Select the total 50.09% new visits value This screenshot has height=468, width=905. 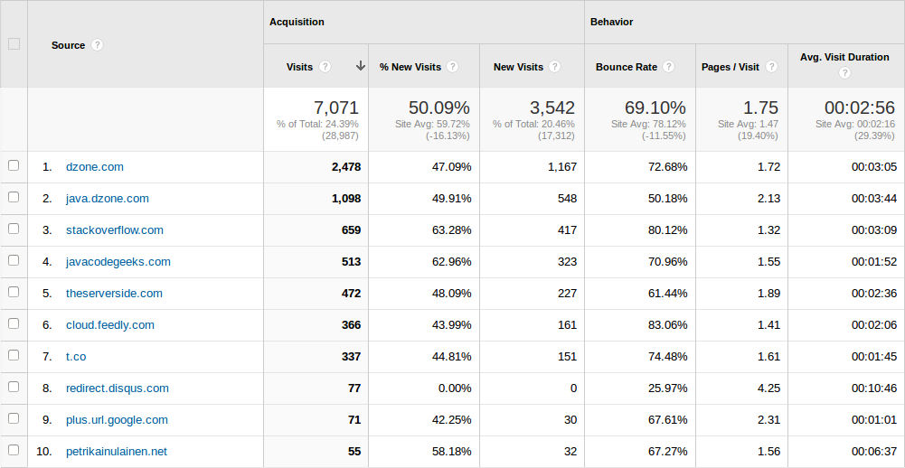click(439, 108)
